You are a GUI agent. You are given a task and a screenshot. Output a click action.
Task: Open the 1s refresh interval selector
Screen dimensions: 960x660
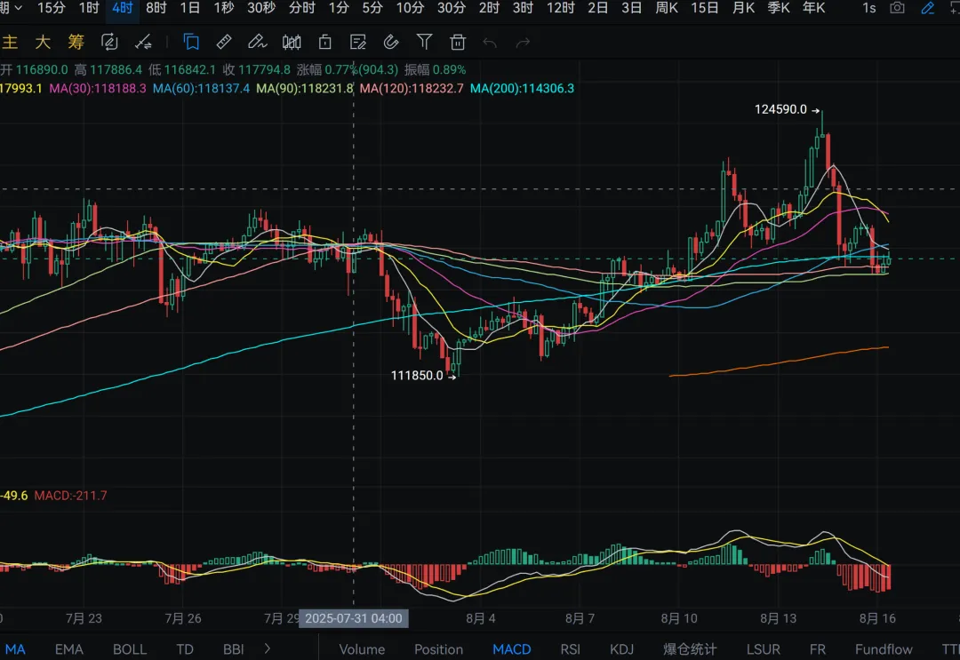point(868,8)
